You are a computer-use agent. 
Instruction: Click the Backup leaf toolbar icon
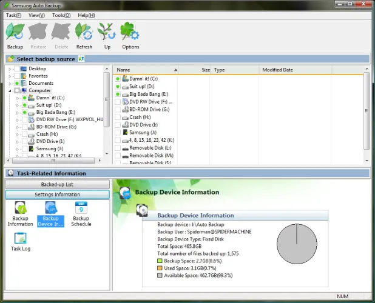[15, 32]
